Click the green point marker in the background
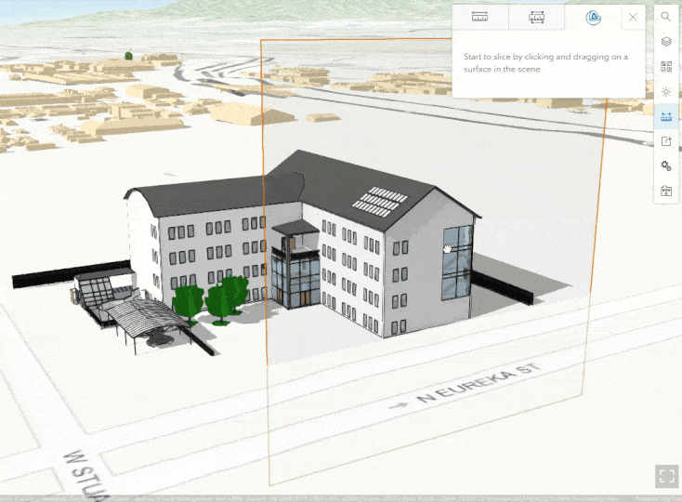The width and height of the screenshot is (682, 502). (128, 55)
